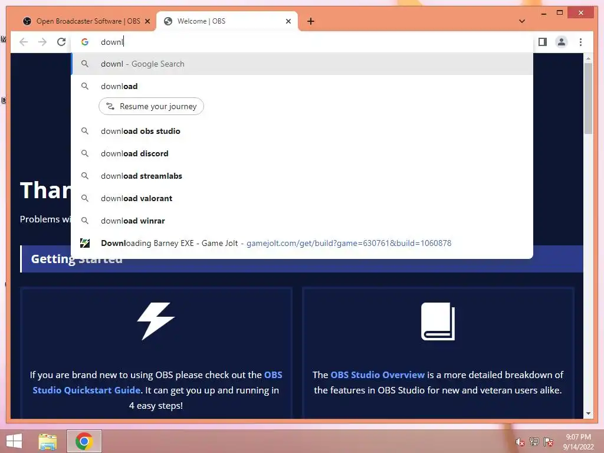
Task: Maximize the Chrome window
Action: (x=560, y=13)
